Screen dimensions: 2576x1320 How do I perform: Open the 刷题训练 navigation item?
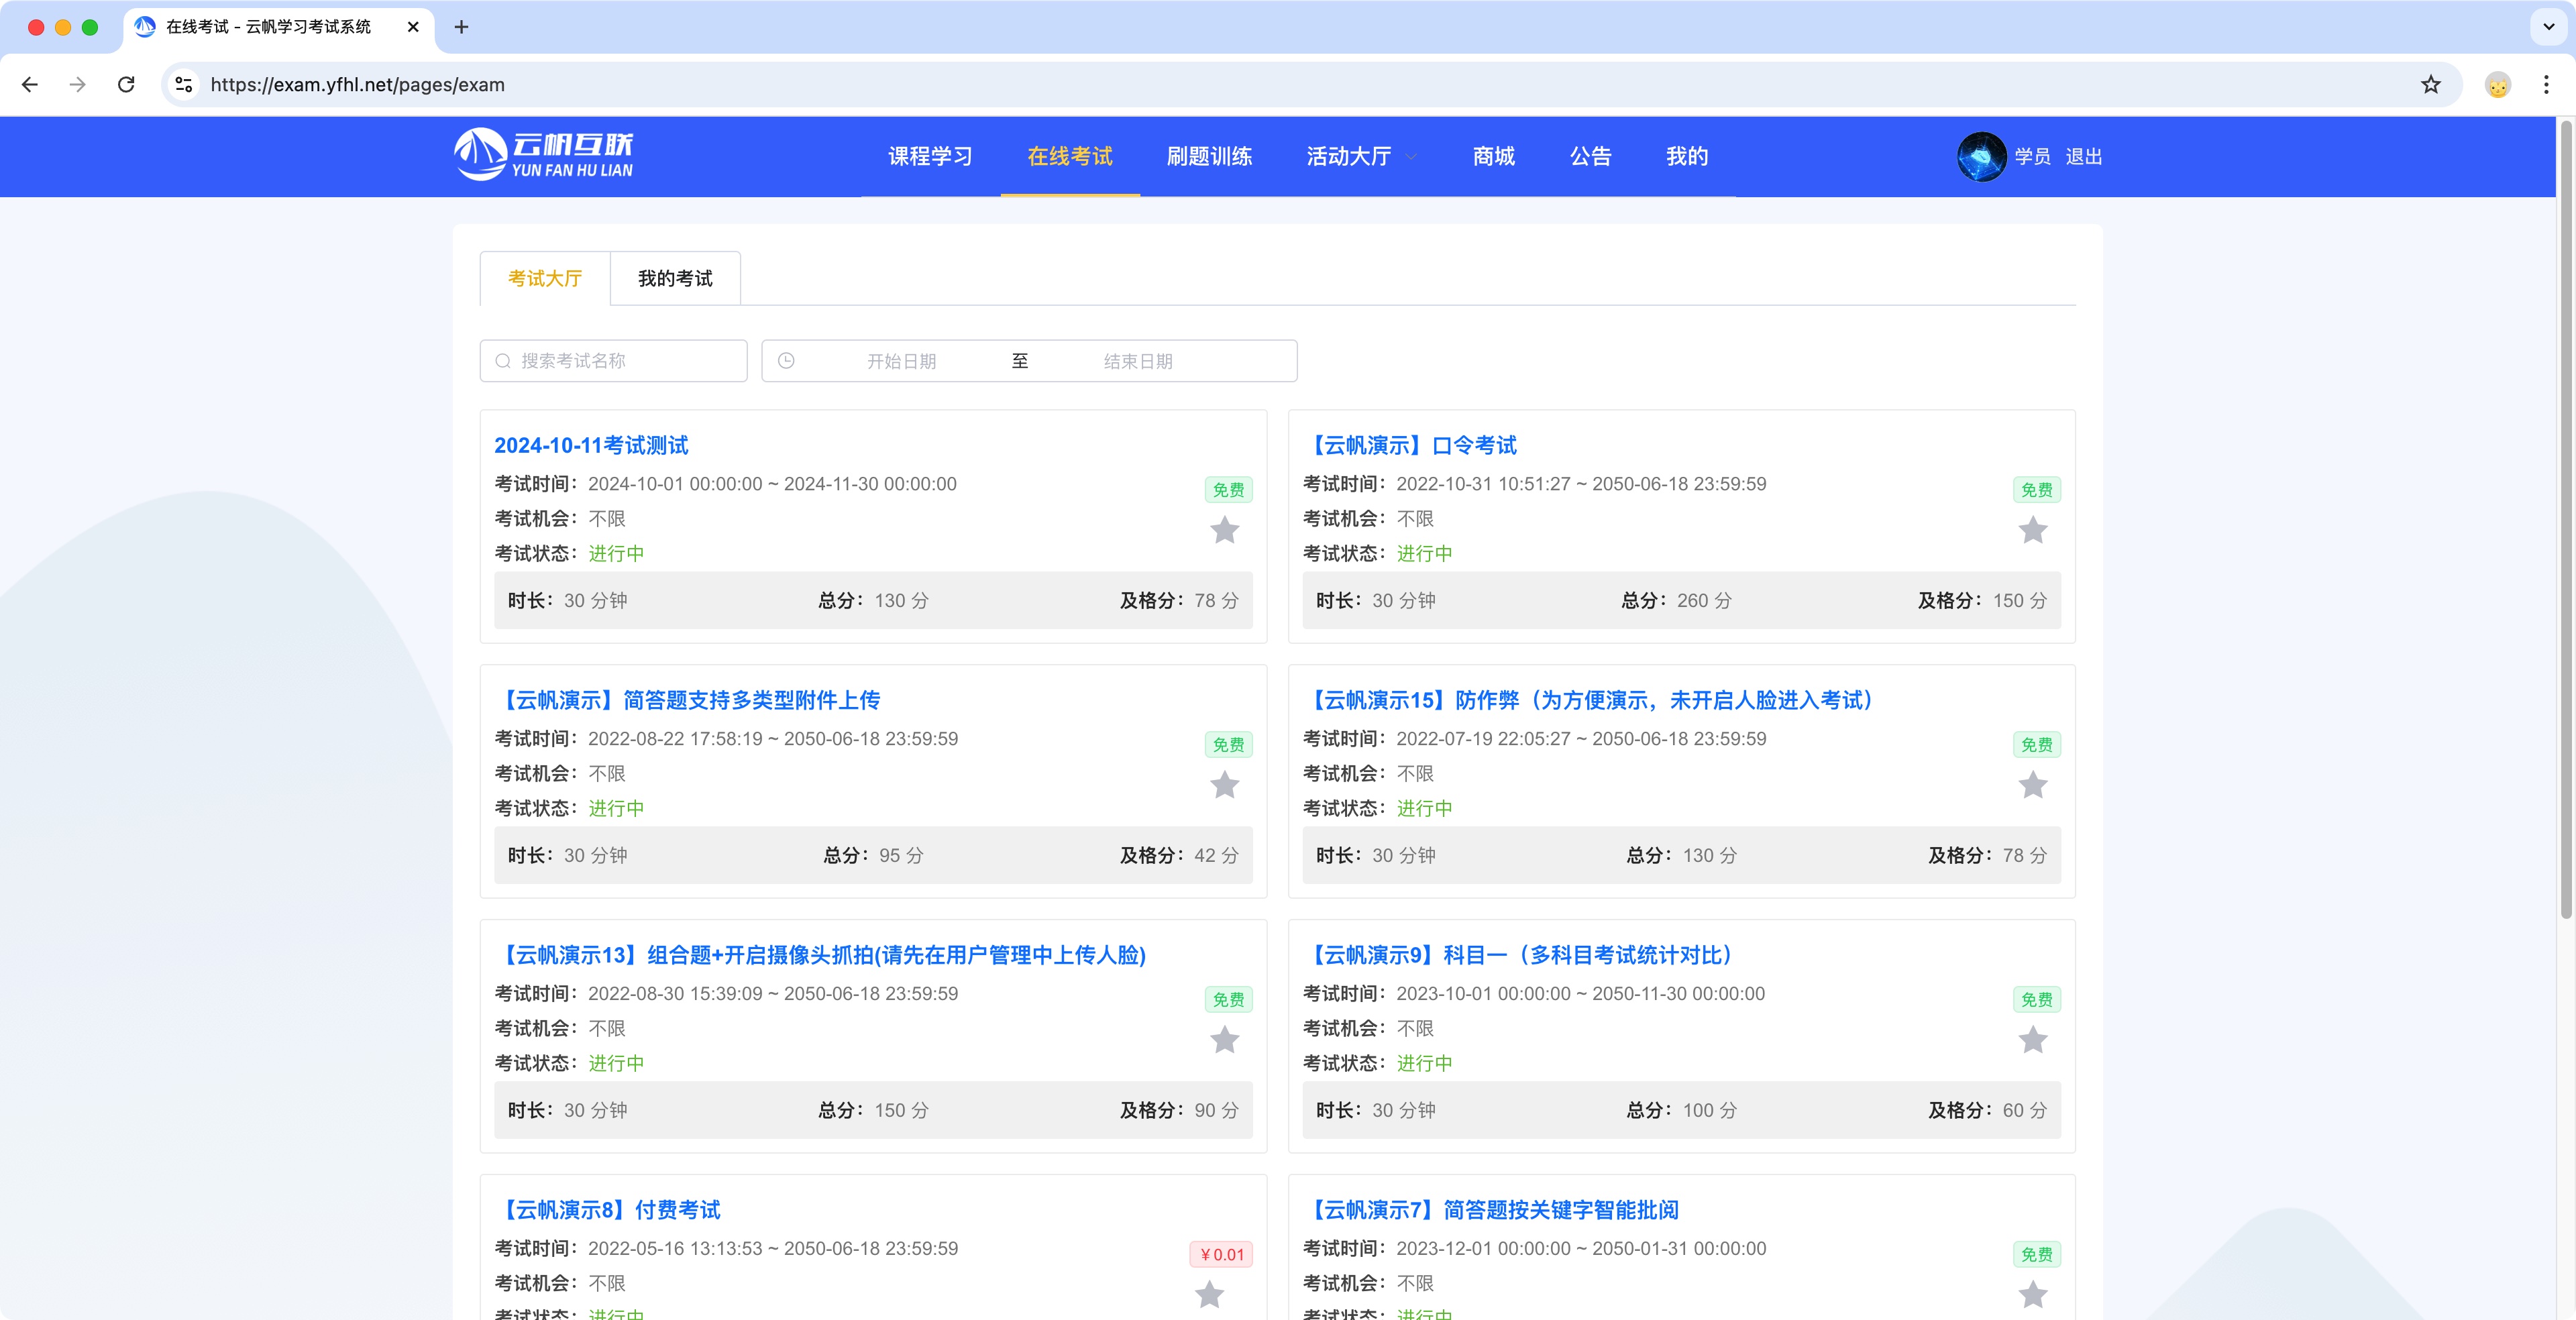1209,157
